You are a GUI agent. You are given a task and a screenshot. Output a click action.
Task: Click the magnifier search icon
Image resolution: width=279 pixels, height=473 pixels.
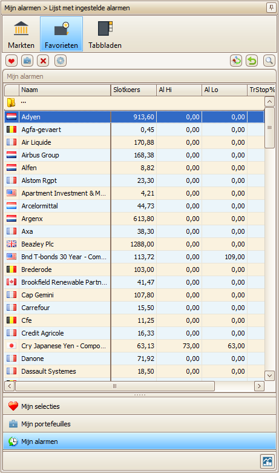[x=269, y=61]
